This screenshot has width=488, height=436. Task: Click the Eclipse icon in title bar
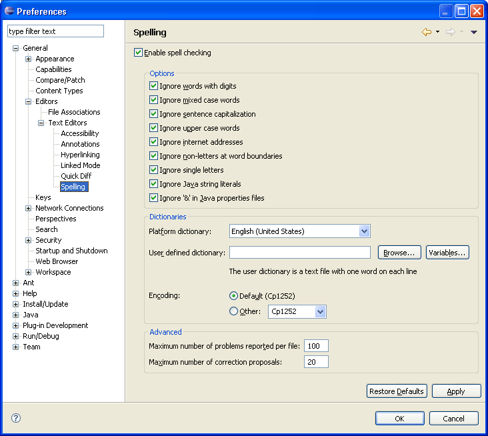[x=9, y=11]
